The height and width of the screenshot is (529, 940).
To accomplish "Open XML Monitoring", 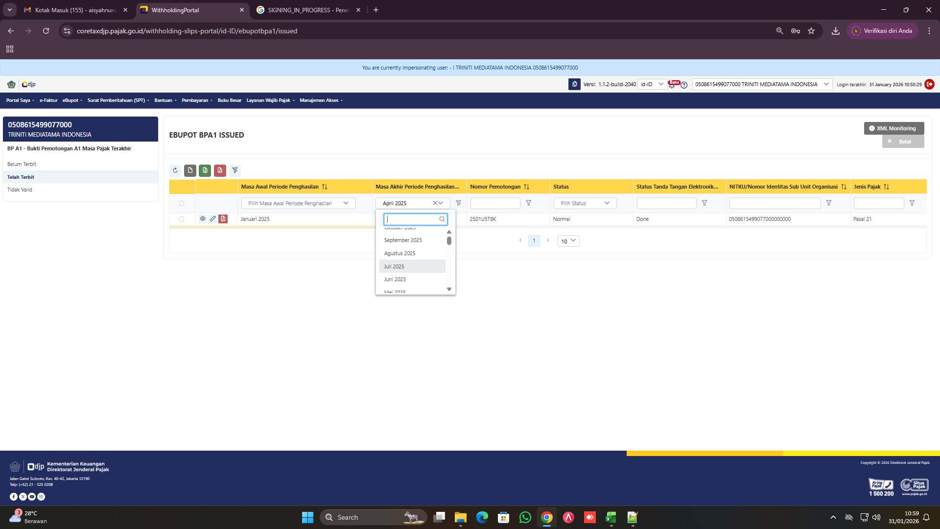I will coord(893,128).
